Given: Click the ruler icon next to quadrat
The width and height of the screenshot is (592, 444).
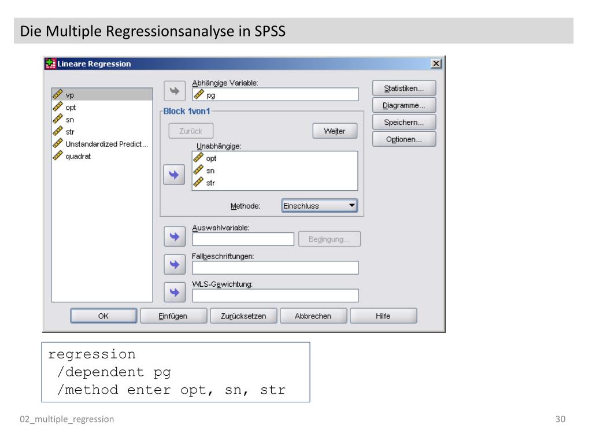Looking at the screenshot, I should (58, 156).
